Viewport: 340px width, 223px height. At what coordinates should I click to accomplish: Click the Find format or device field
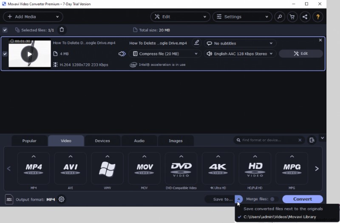269,140
